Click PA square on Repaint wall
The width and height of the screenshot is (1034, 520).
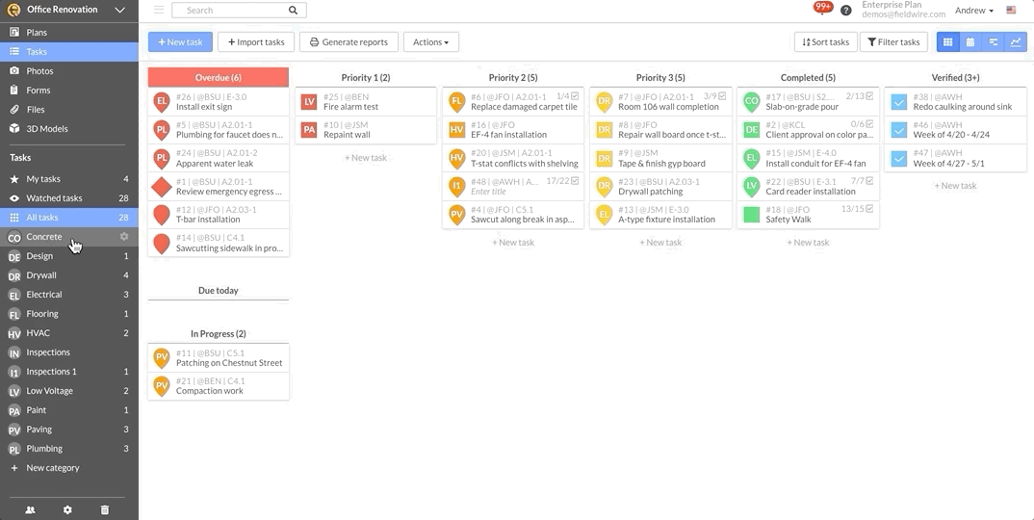309,130
